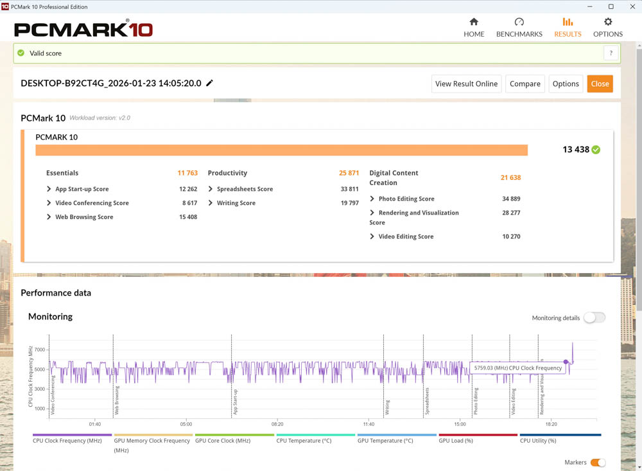Viewport: 642px width, 471px height.
Task: Toggle the Monitoring details switch
Action: tap(594, 318)
